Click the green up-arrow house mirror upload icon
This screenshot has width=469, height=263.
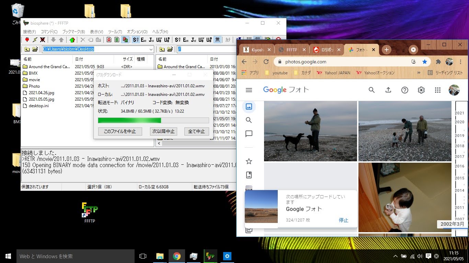[x=72, y=40]
